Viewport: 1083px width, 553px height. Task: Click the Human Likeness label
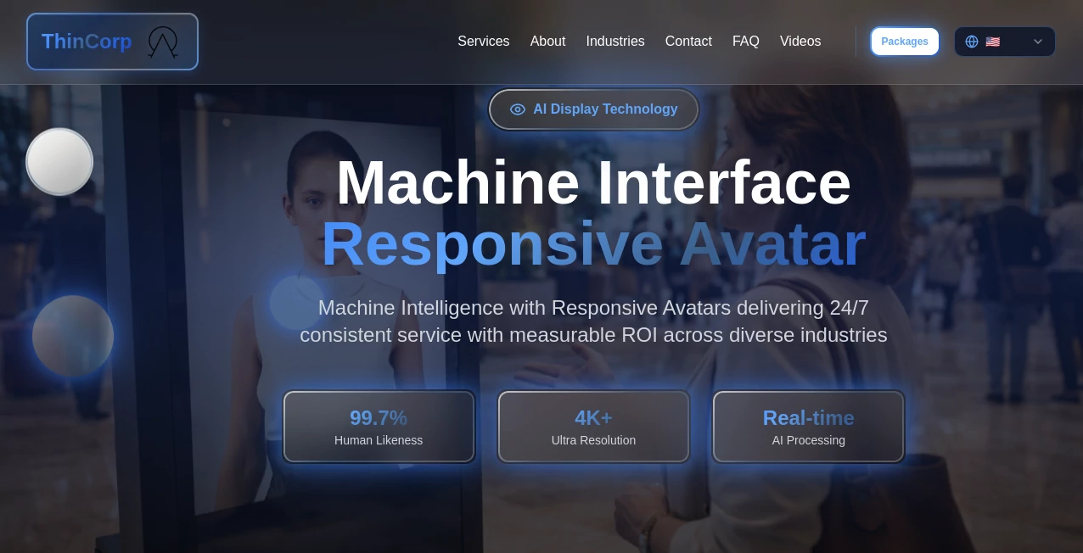[379, 440]
